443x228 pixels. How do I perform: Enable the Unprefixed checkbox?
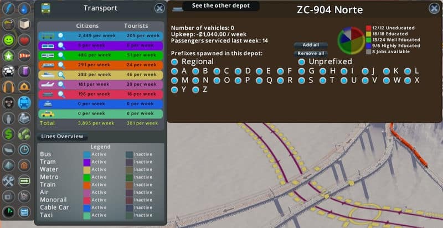(302, 61)
